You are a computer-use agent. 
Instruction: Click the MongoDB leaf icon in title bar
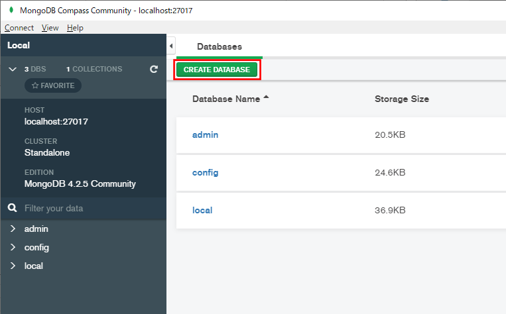(11, 10)
